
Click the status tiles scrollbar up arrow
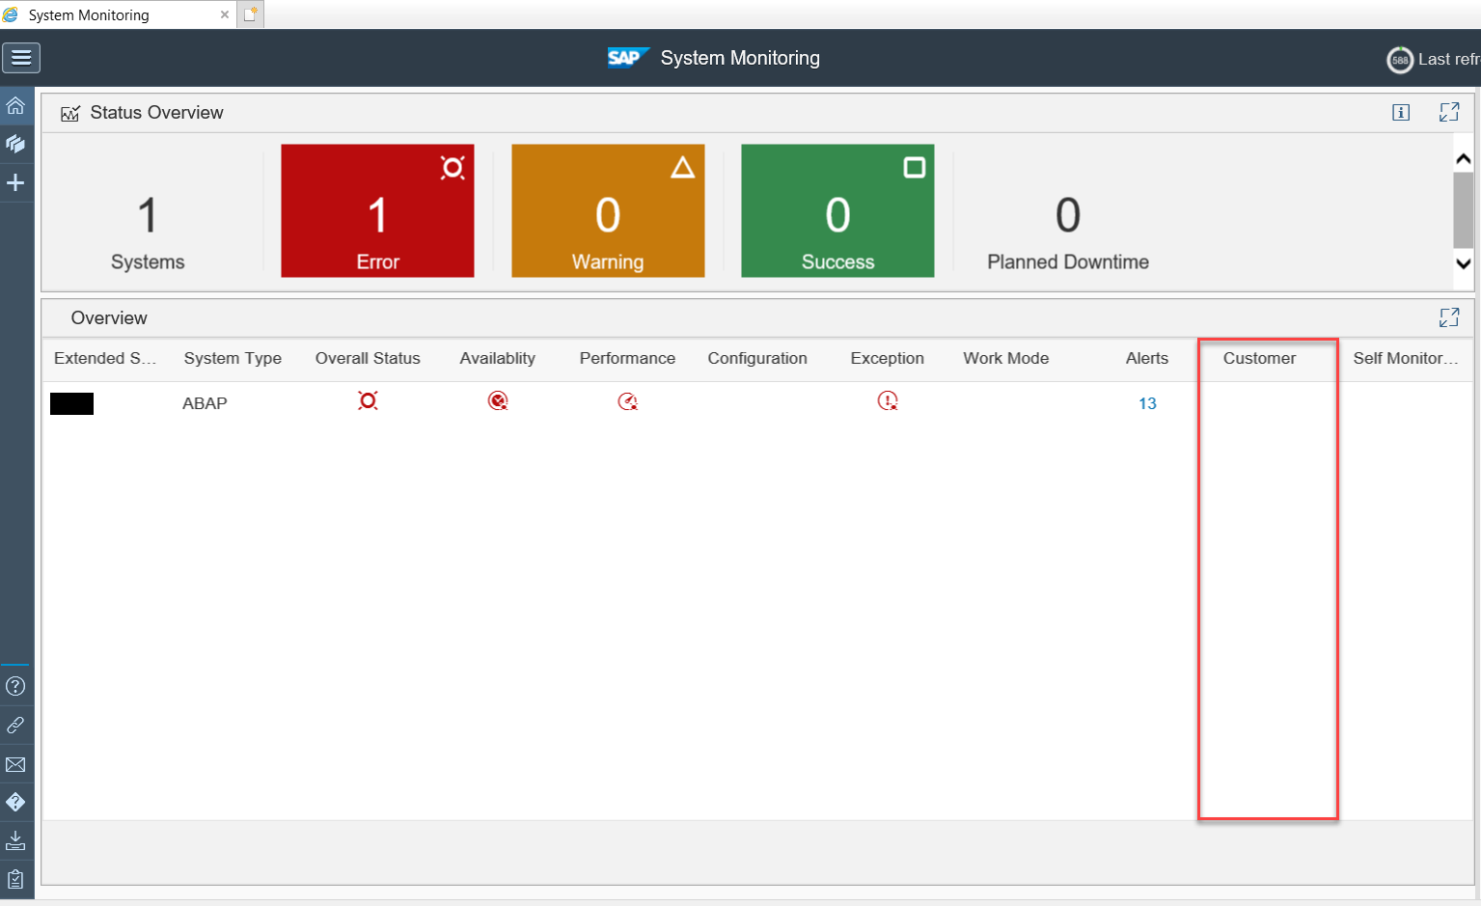(1463, 158)
